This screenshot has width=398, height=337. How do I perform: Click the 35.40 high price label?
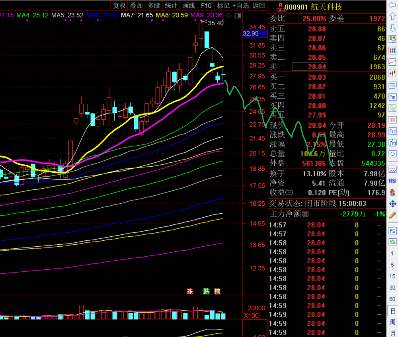pos(216,23)
